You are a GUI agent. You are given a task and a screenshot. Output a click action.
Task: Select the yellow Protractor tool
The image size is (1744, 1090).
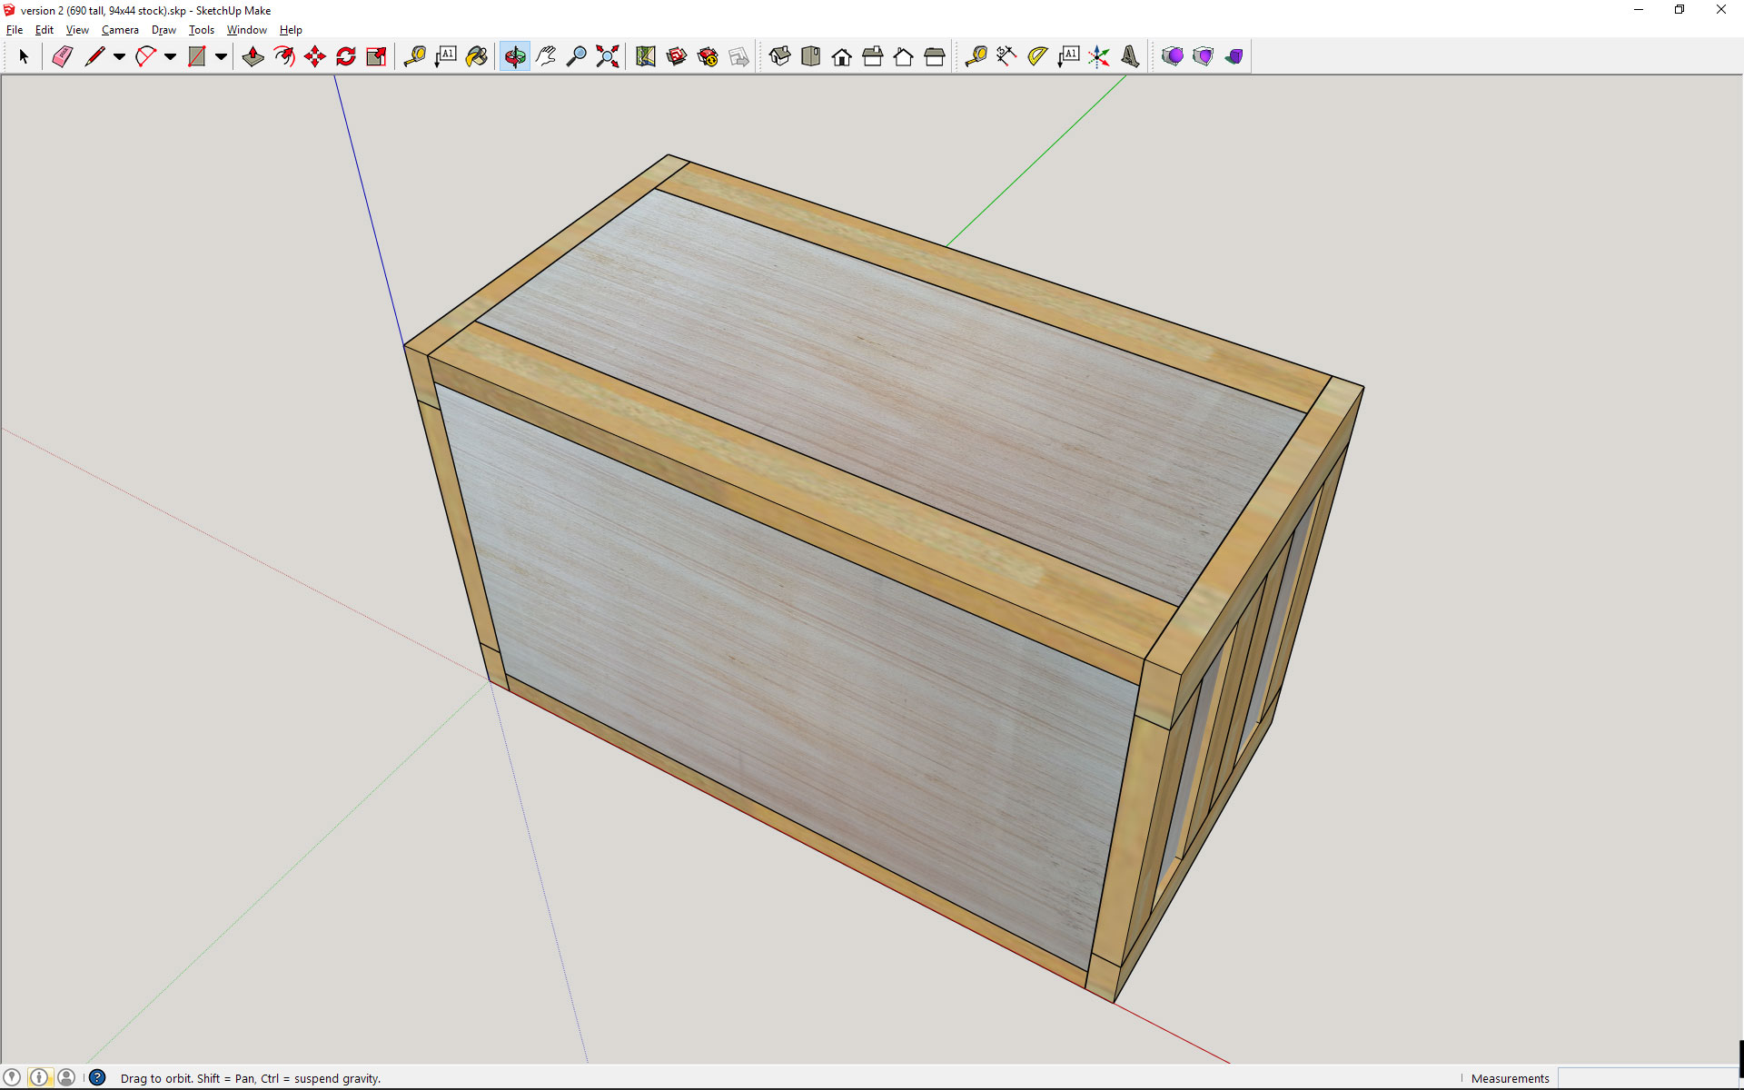[x=1037, y=56]
